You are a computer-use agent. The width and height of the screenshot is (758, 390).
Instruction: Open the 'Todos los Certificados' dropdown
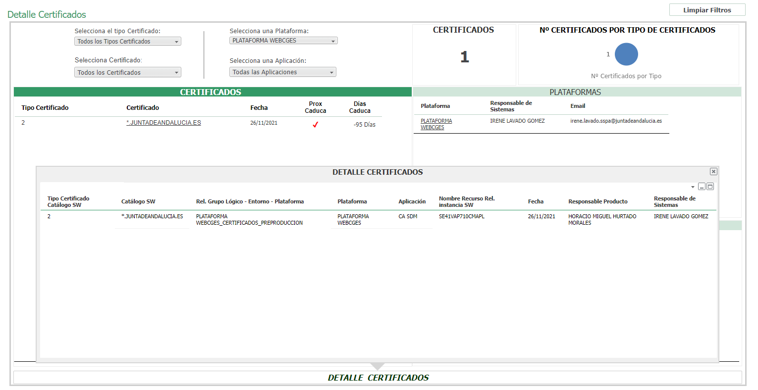(x=128, y=72)
